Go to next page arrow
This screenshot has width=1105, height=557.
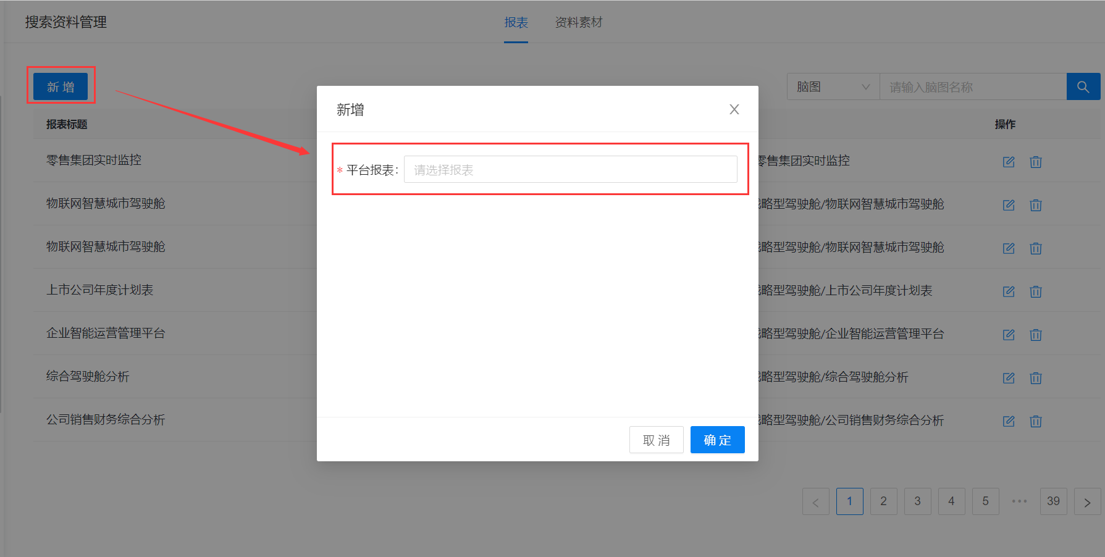[x=1088, y=501]
